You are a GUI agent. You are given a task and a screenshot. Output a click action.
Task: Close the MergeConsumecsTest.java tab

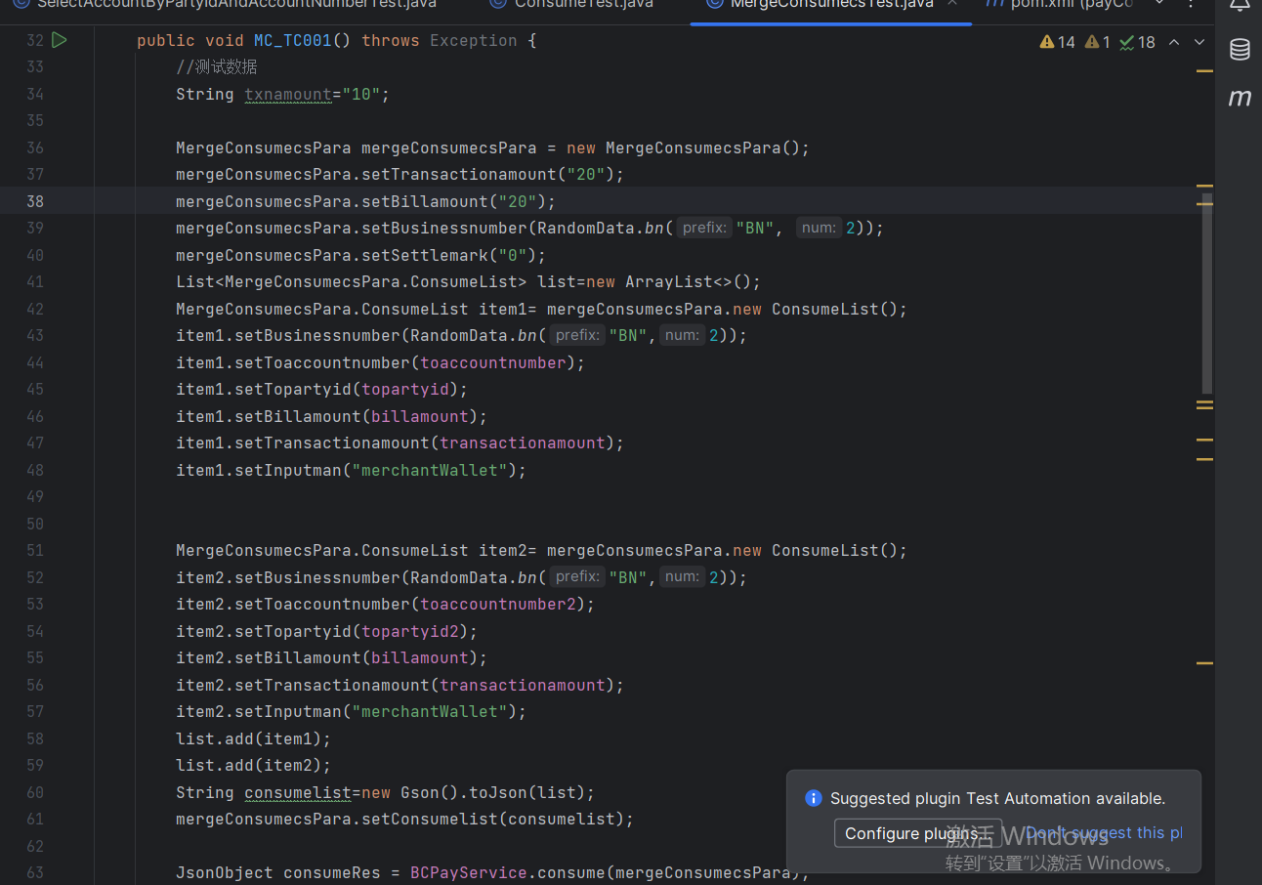(x=952, y=4)
